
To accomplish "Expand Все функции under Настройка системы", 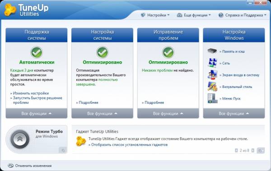I will (103, 114).
